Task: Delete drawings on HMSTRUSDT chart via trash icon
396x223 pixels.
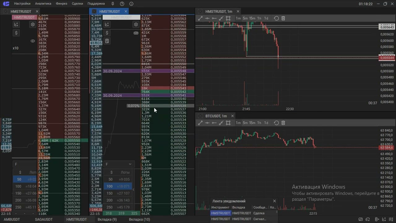Action: pos(283,18)
